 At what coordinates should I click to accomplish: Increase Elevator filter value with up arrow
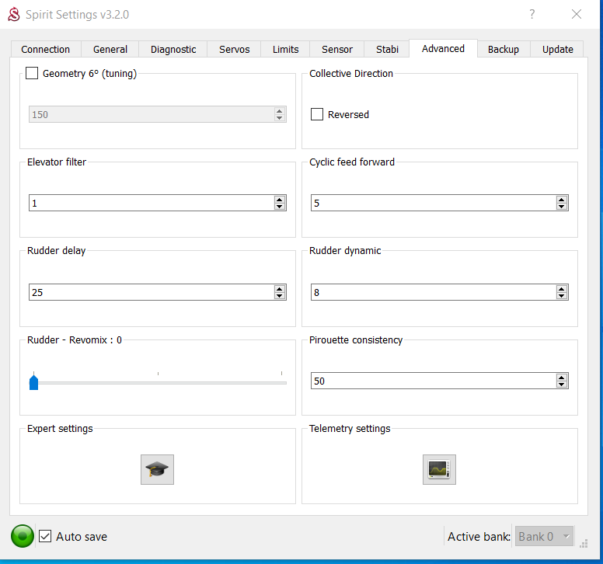[x=280, y=200]
